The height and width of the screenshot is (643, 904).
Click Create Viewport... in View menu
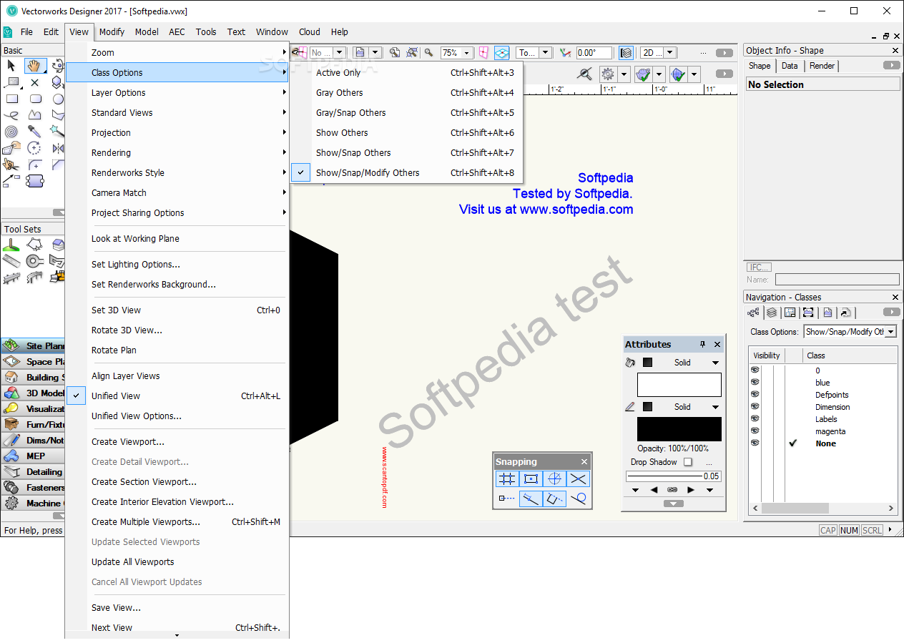point(177,442)
